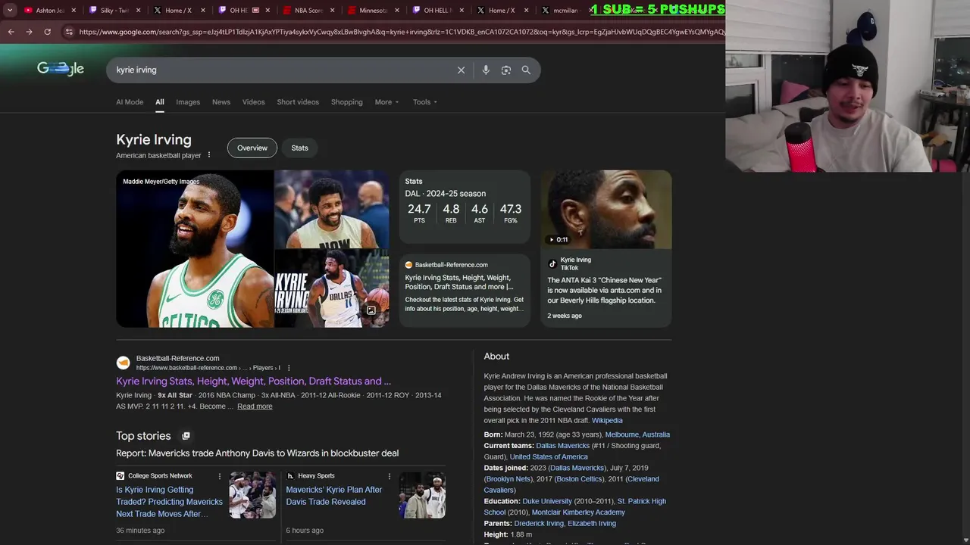The height and width of the screenshot is (545, 970).
Task: Open the Celtics jersey photo of Kyrie
Action: point(195,249)
